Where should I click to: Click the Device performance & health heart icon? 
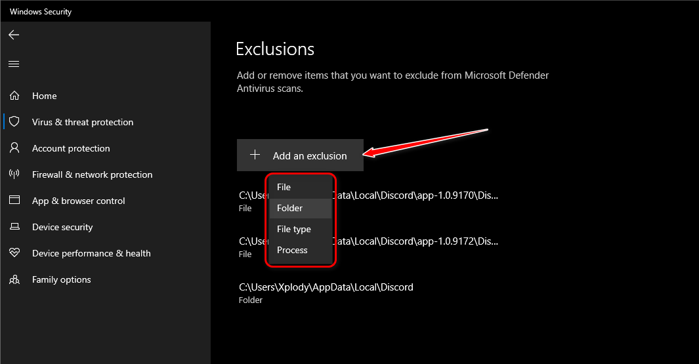point(14,253)
